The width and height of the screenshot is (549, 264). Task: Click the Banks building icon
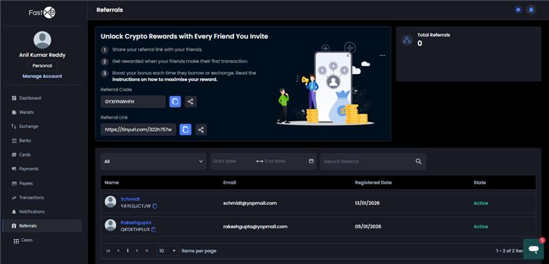pos(14,141)
